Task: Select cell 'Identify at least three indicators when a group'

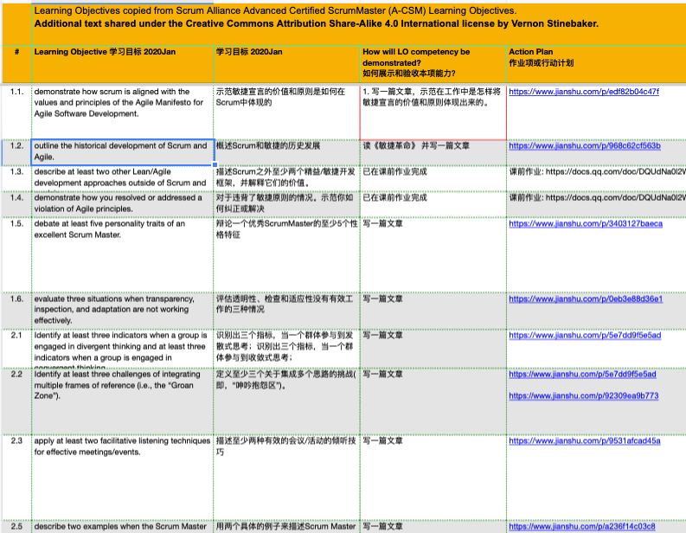Action: pos(123,349)
